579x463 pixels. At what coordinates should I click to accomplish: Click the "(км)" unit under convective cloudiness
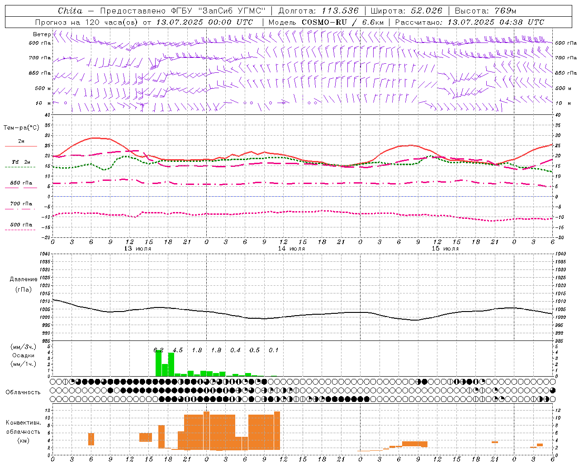(x=24, y=440)
